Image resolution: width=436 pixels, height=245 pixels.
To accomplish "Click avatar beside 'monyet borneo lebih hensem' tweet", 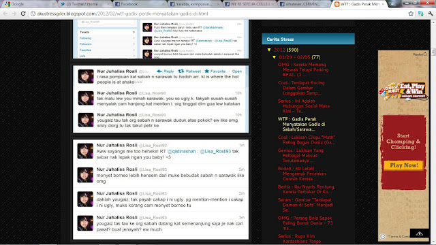I will (x=85, y=175).
